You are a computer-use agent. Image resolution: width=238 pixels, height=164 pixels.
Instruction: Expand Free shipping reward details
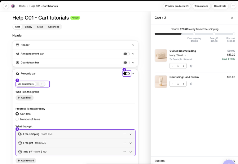[130, 134]
